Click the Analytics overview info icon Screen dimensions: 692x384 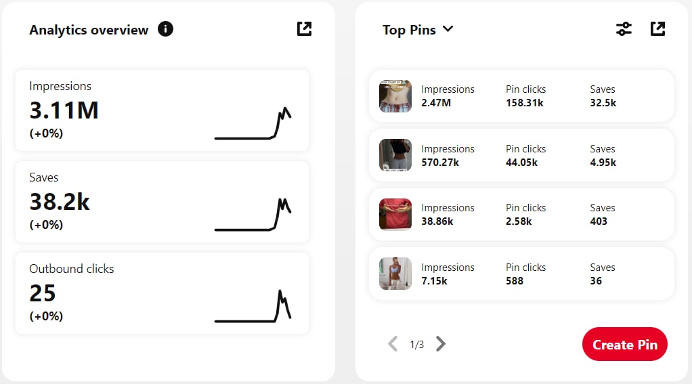(x=165, y=29)
